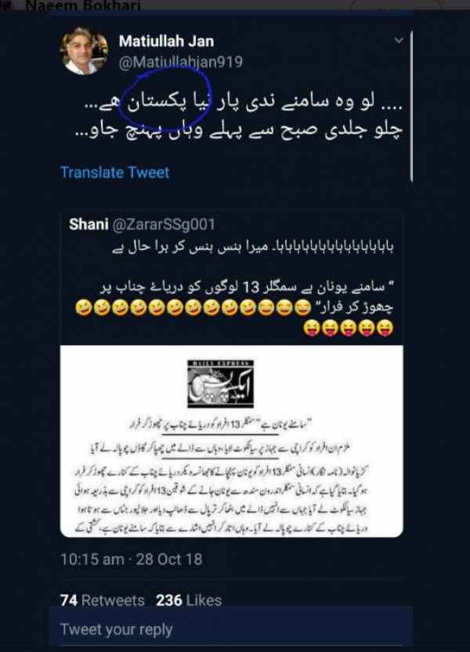Open the quoted tweet's Urdu text
Viewport: 470px width, 652px height.
[247, 276]
